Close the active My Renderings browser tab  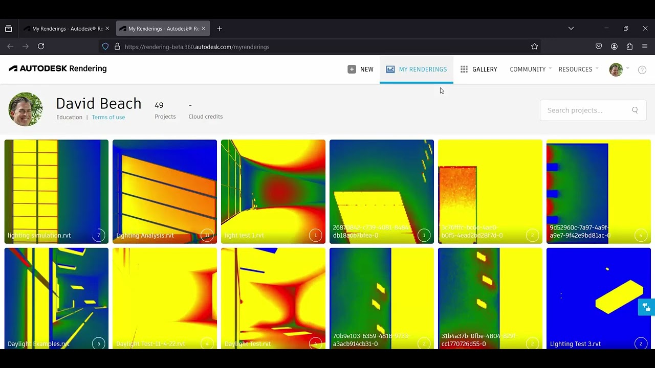tap(203, 29)
